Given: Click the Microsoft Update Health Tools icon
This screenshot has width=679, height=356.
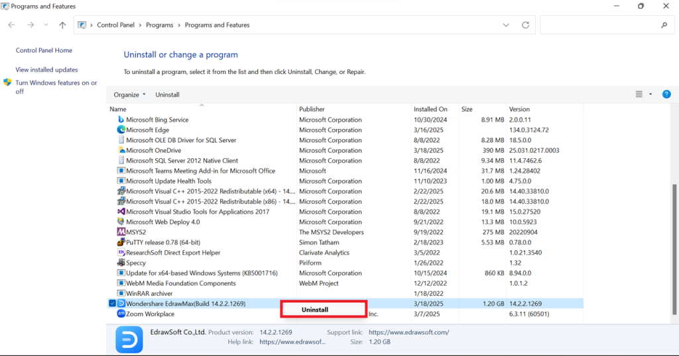Looking at the screenshot, I should (121, 181).
